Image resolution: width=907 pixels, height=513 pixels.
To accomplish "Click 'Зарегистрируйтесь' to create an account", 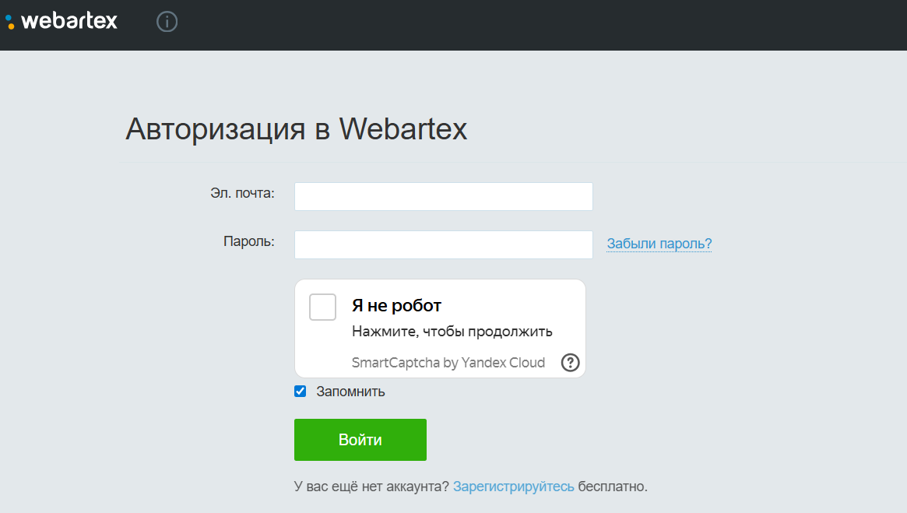I will pos(515,486).
